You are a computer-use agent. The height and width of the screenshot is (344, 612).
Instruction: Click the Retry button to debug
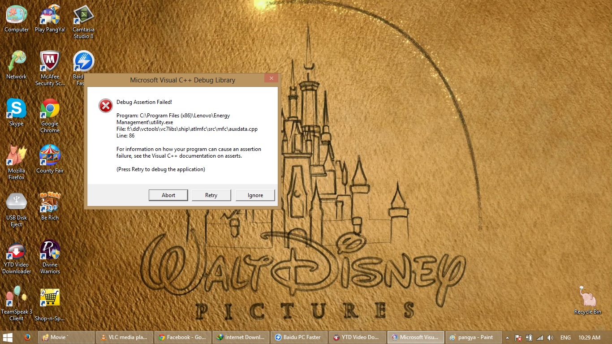pos(211,195)
